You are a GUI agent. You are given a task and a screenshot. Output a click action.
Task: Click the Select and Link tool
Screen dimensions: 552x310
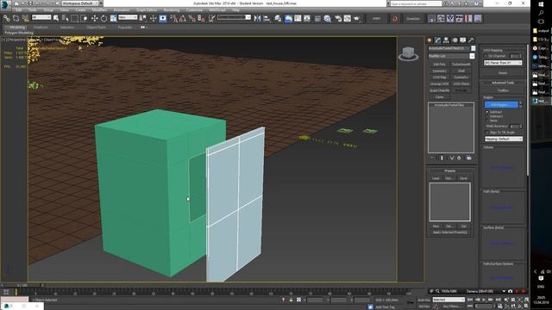tap(7, 18)
